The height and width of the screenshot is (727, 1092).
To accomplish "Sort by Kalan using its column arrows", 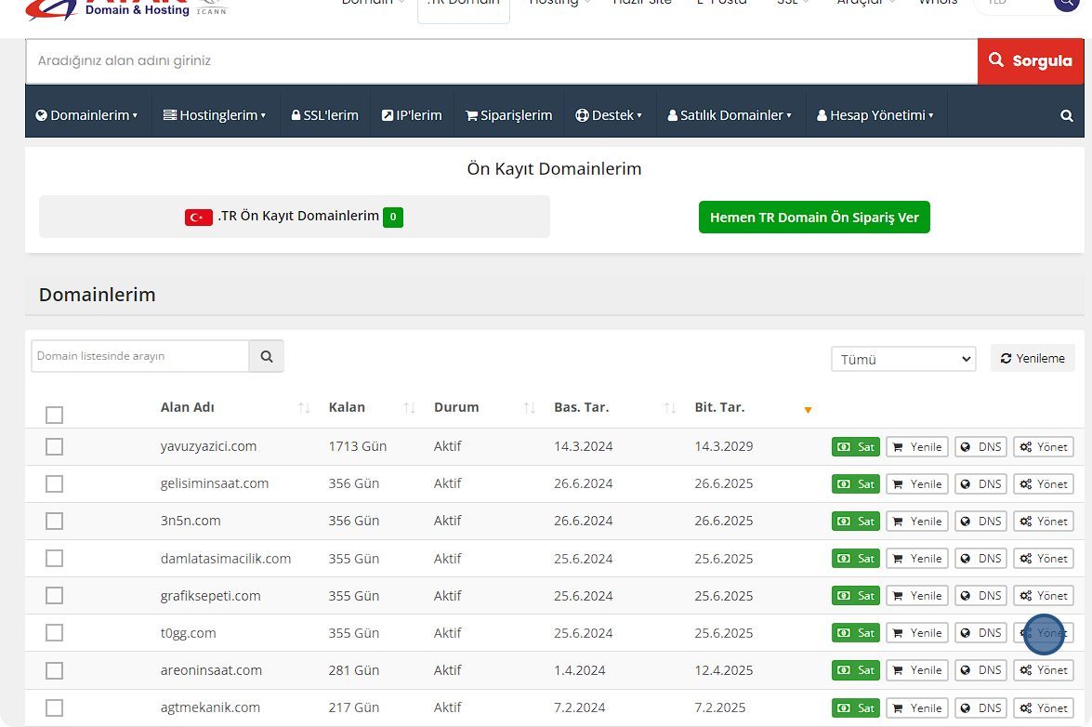I will 409,408.
